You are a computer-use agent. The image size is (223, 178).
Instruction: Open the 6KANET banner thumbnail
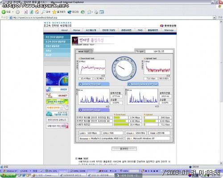[x=57, y=95]
